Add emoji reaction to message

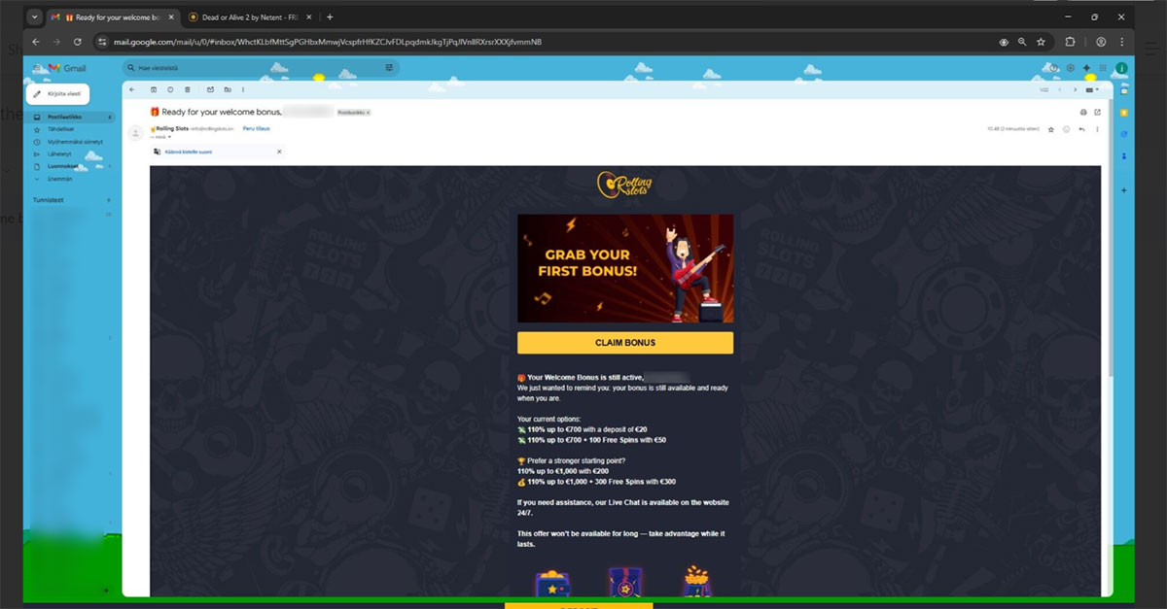click(x=1066, y=129)
